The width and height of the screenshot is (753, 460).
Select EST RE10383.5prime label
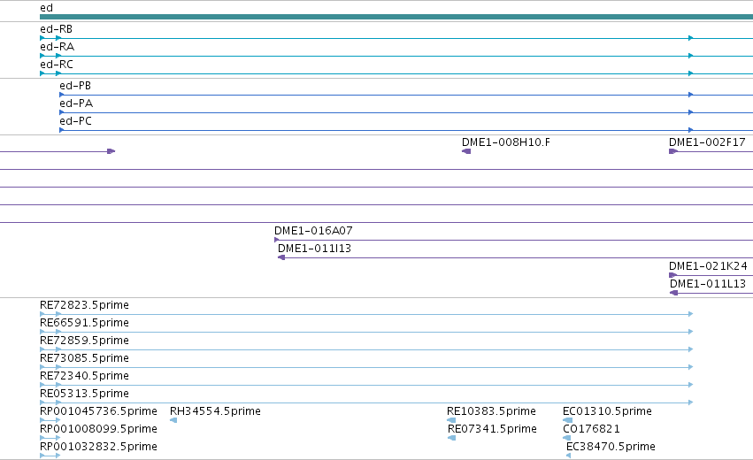point(491,411)
